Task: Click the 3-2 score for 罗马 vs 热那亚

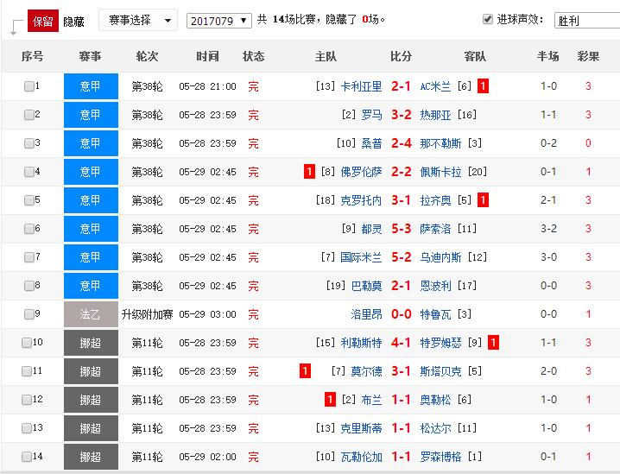Action: pyautogui.click(x=401, y=115)
